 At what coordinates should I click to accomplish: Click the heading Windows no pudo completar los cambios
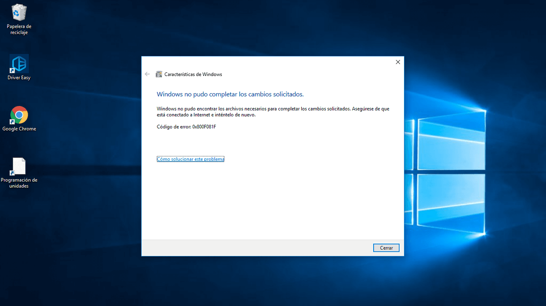click(230, 95)
